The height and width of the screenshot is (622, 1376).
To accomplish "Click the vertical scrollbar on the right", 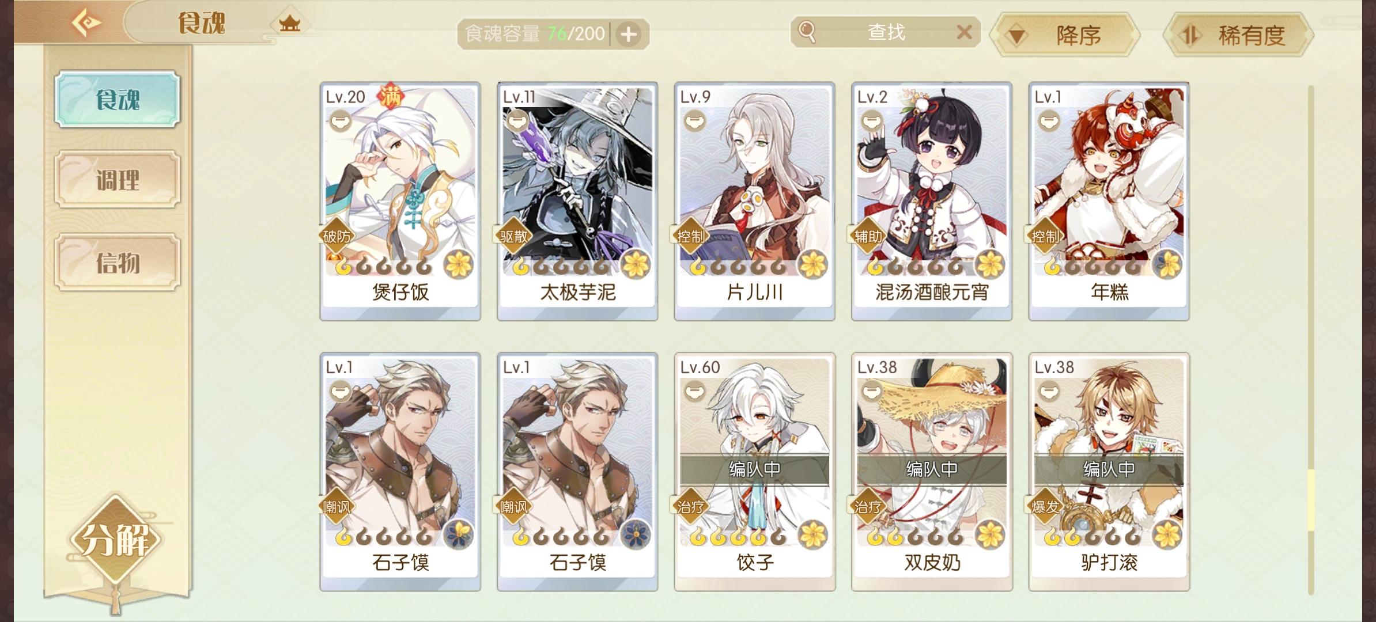I will click(1311, 340).
